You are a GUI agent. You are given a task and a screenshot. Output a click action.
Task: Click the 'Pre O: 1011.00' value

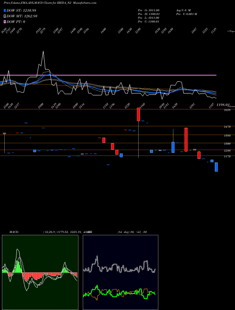pos(149,10)
